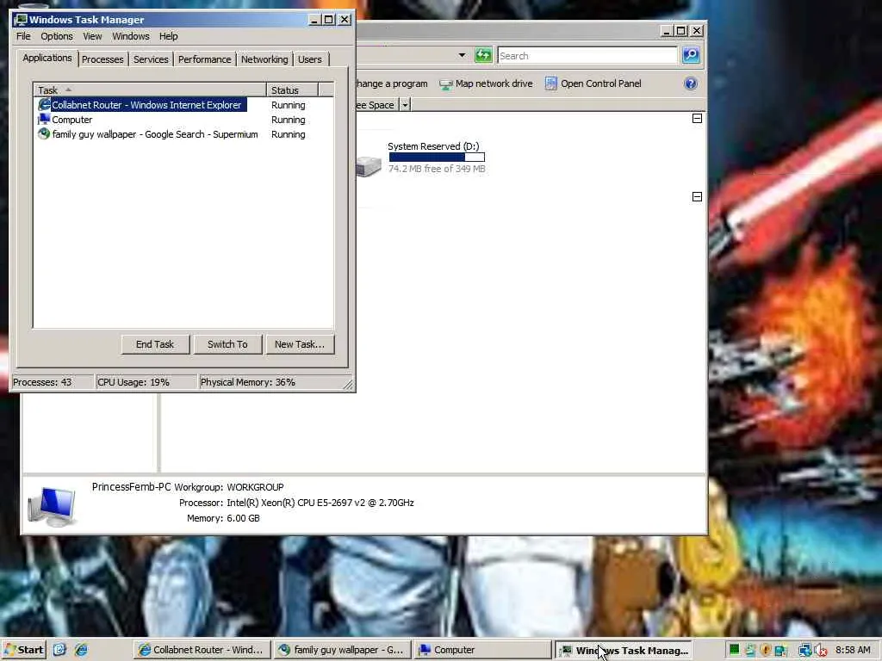Click the Show Desktop quick launch icon

coord(59,650)
